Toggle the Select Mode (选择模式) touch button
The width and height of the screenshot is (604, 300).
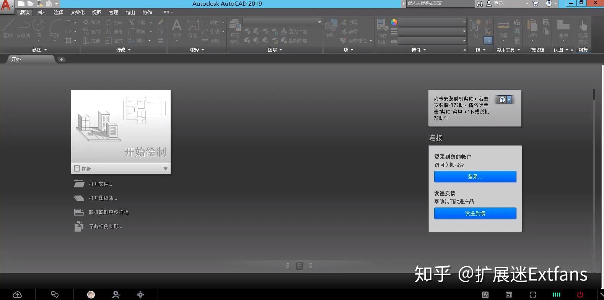pos(583,31)
